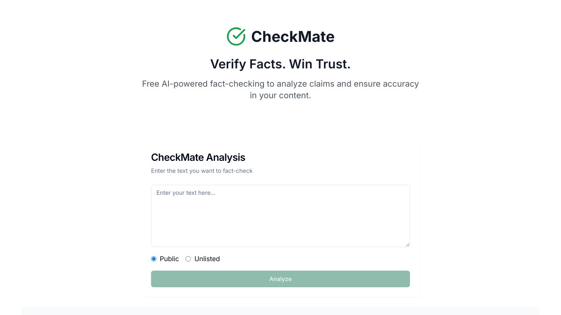Click the "Free AI-powered fact-checking" tagline line

280,84
